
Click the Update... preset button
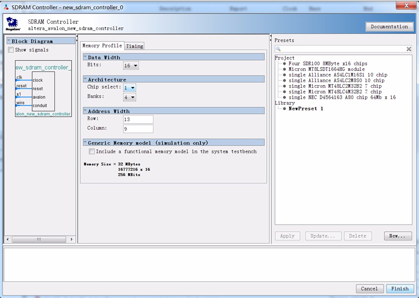pos(323,236)
